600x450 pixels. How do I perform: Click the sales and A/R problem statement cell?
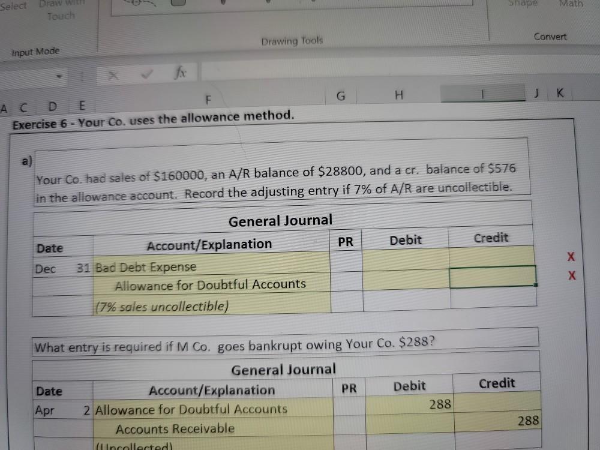pos(281,173)
